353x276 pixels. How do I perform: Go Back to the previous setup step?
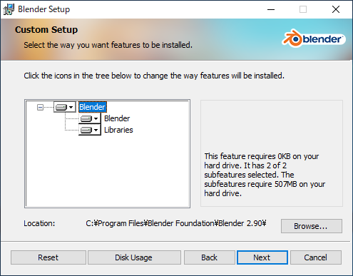210,257
